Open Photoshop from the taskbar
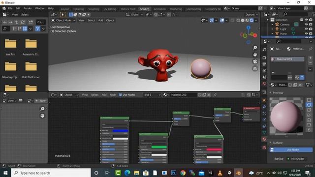This screenshot has width=315, height=177. [174, 173]
